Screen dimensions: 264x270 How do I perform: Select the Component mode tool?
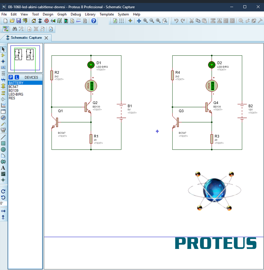point(3,55)
